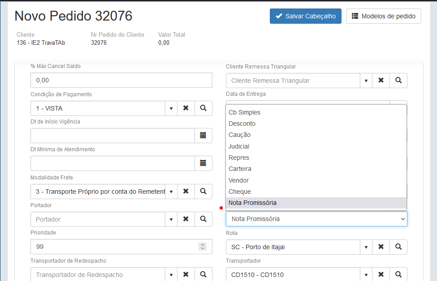The height and width of the screenshot is (281, 437).
Task: Click the % Máx Cancel Saldo field
Action: point(121,81)
